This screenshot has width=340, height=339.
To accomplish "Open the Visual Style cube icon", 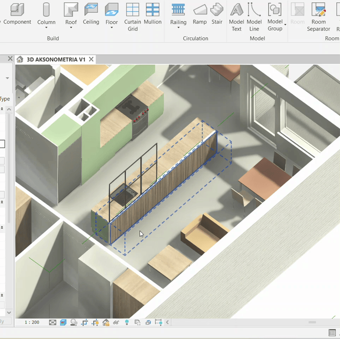I will 63,323.
